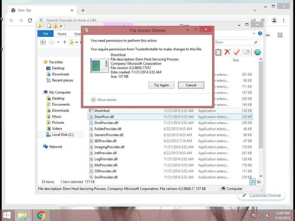Cancel the File Access Denied dialog
Screen dimensions: 295x221
click(191, 85)
